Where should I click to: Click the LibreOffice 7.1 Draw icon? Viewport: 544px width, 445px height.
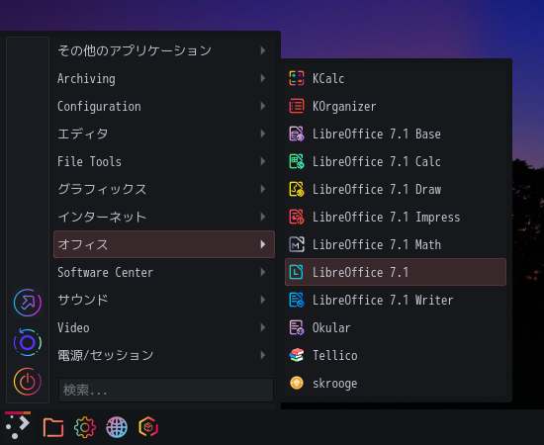[297, 189]
